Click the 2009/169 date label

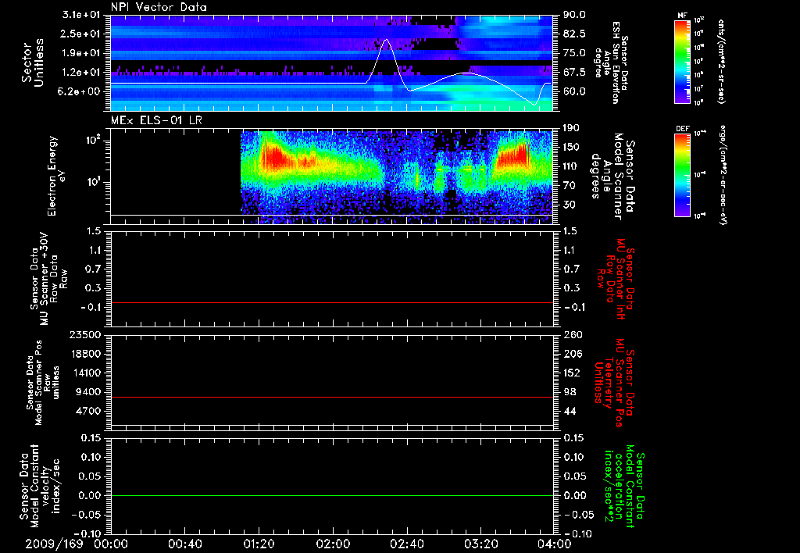54,544
